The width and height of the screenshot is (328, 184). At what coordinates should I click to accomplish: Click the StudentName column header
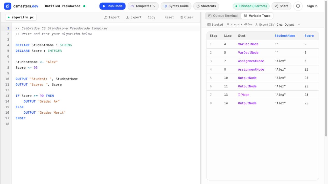285,36
